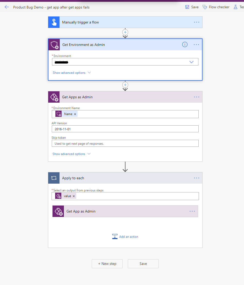Open the Get Apps as Admin ellipsis menu

[x=197, y=97]
